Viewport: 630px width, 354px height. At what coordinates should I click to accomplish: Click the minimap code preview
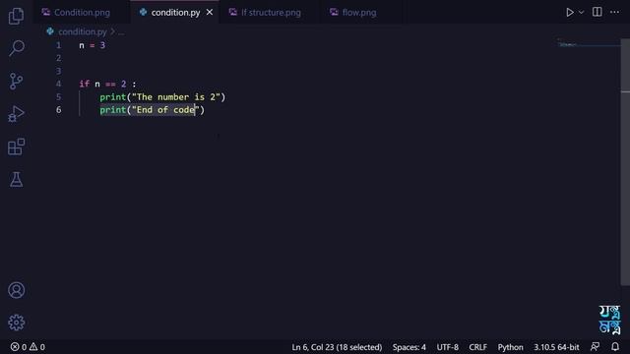coord(567,43)
